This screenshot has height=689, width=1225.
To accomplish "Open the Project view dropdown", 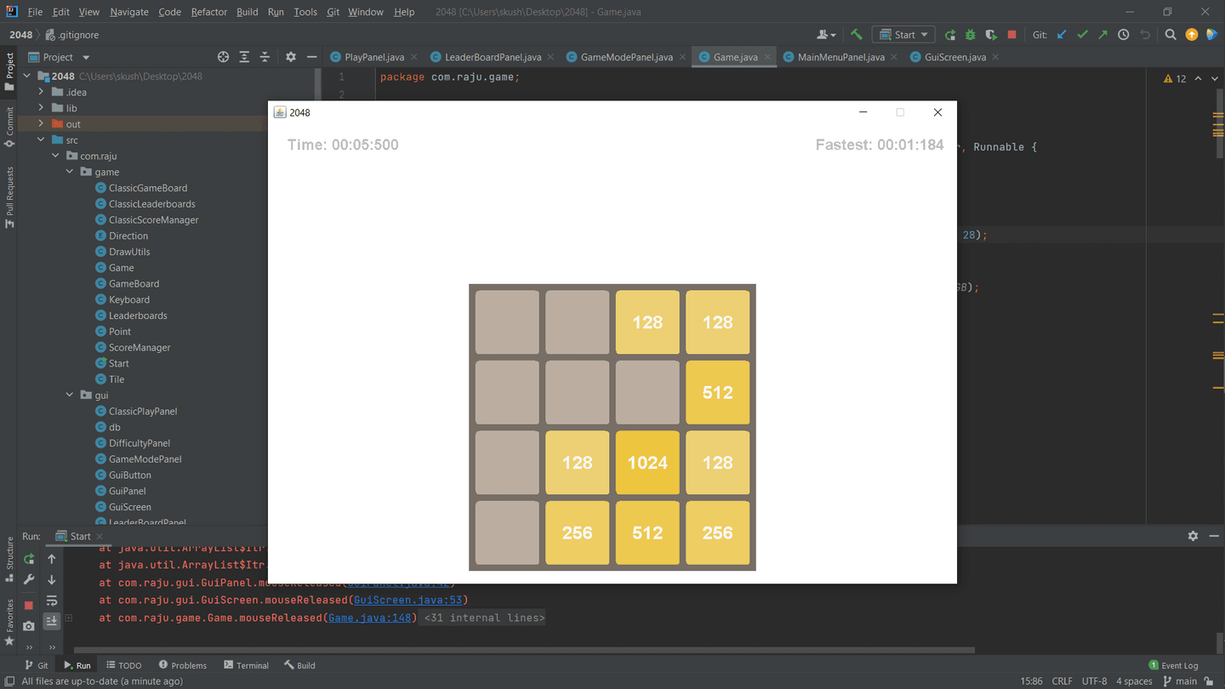I will click(59, 57).
